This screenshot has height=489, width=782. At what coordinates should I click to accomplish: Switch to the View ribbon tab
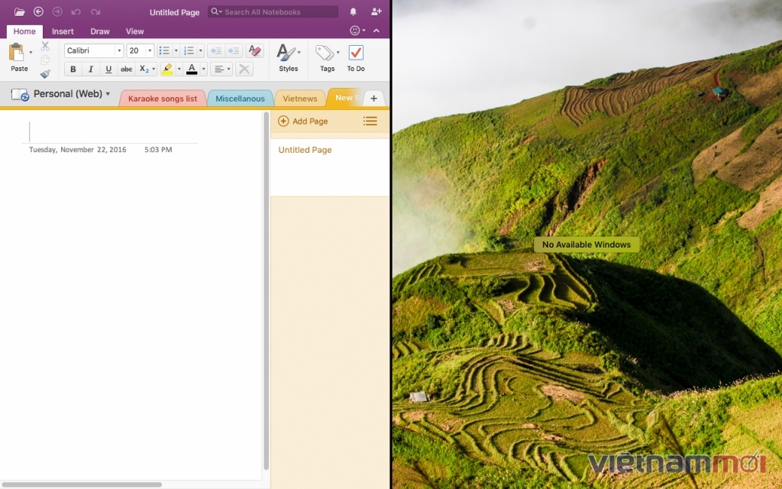pyautogui.click(x=134, y=31)
